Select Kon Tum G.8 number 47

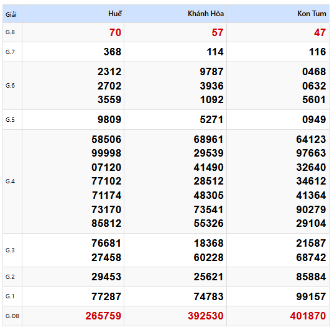point(320,32)
